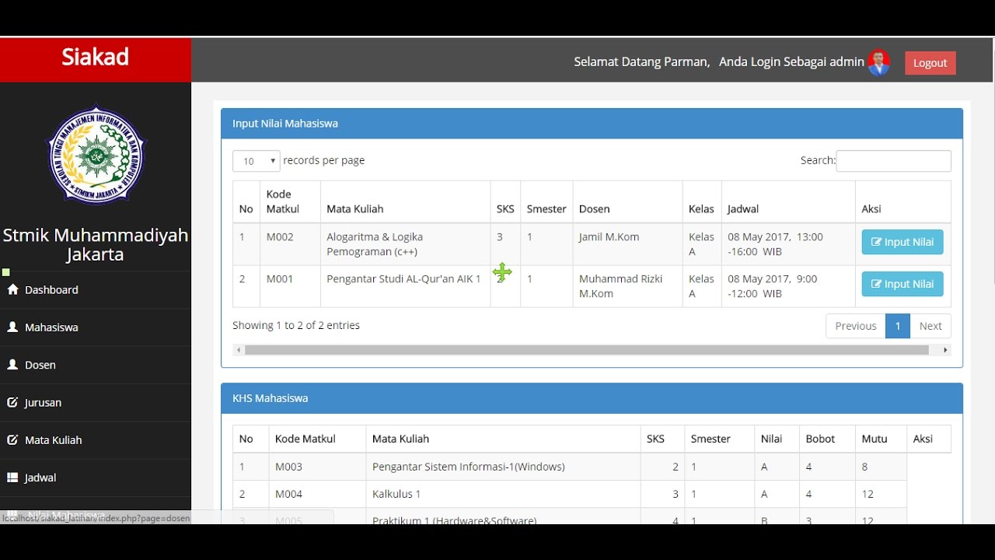
Task: Click the Input Nilai Mahasiswa panel header
Action: point(592,124)
